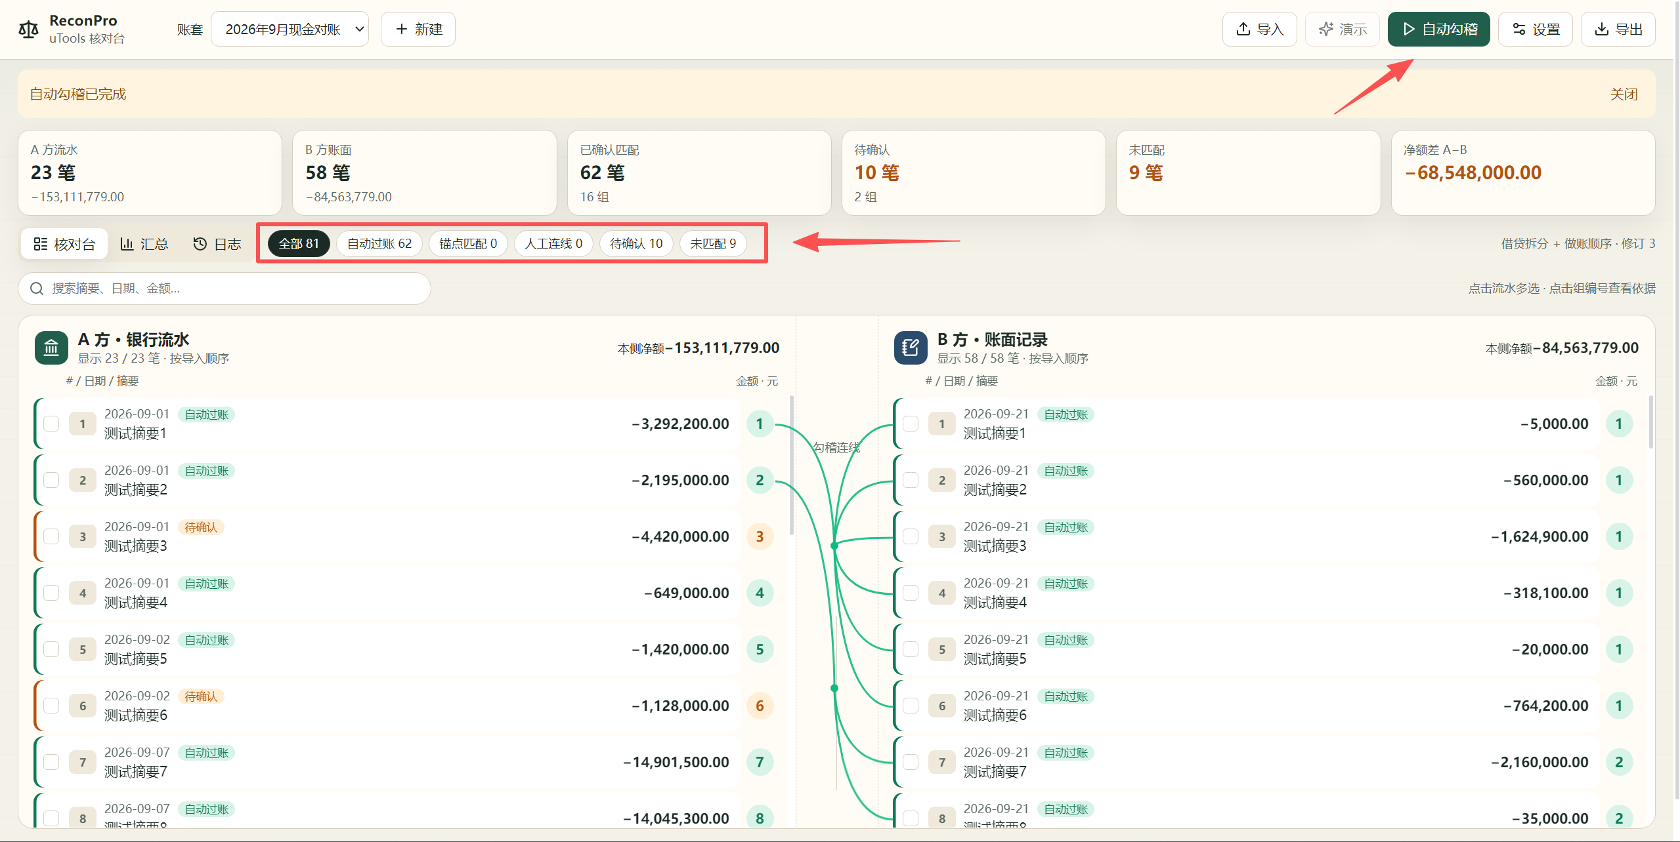Select the checkbox for B-side row 测试摘要5
Image resolution: width=1680 pixels, height=842 pixels.
click(x=911, y=649)
